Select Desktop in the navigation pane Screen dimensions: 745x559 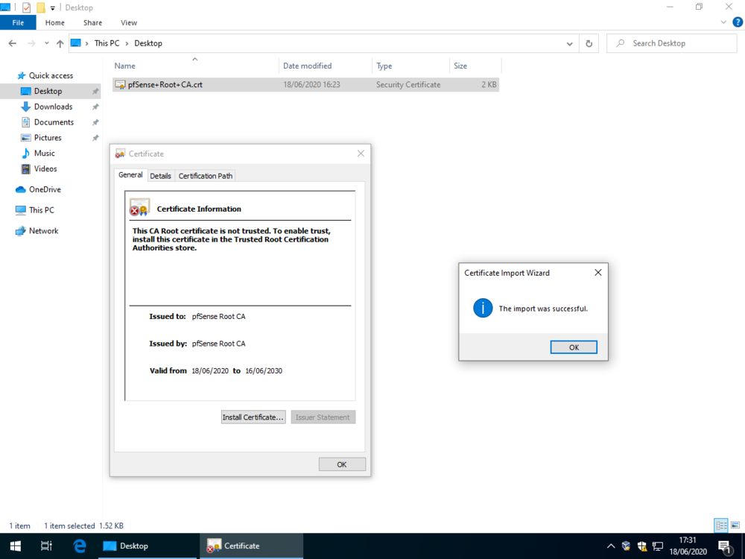click(48, 91)
